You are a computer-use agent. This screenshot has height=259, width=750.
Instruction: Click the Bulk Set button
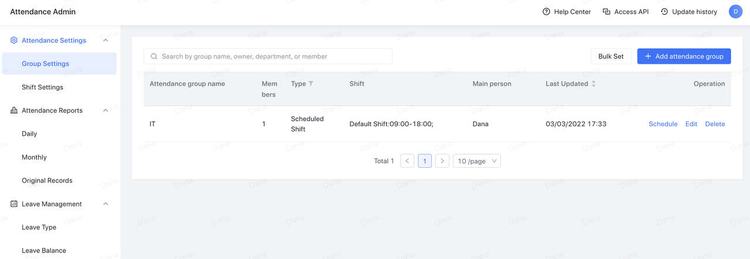[611, 56]
